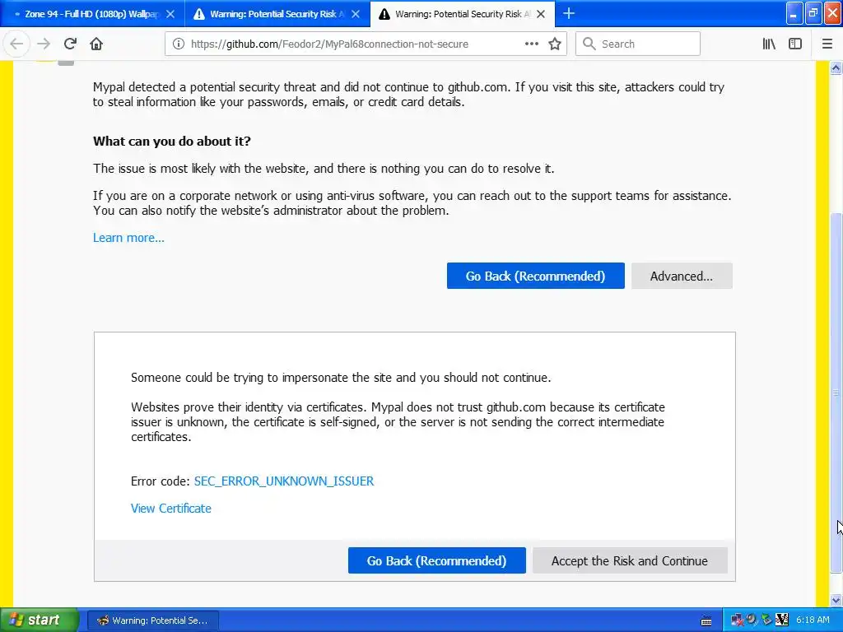This screenshot has width=843, height=632.
Task: Click lower Go Back (Recommended) button
Action: pyautogui.click(x=436, y=560)
